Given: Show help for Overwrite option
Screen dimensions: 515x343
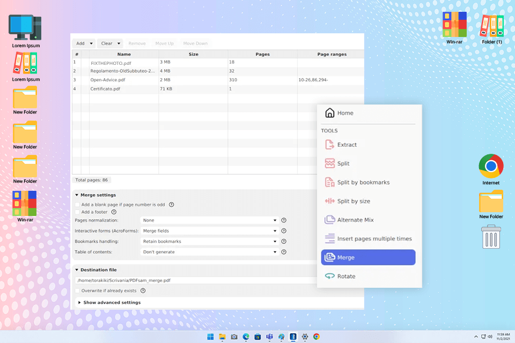Looking at the screenshot, I should 143,290.
